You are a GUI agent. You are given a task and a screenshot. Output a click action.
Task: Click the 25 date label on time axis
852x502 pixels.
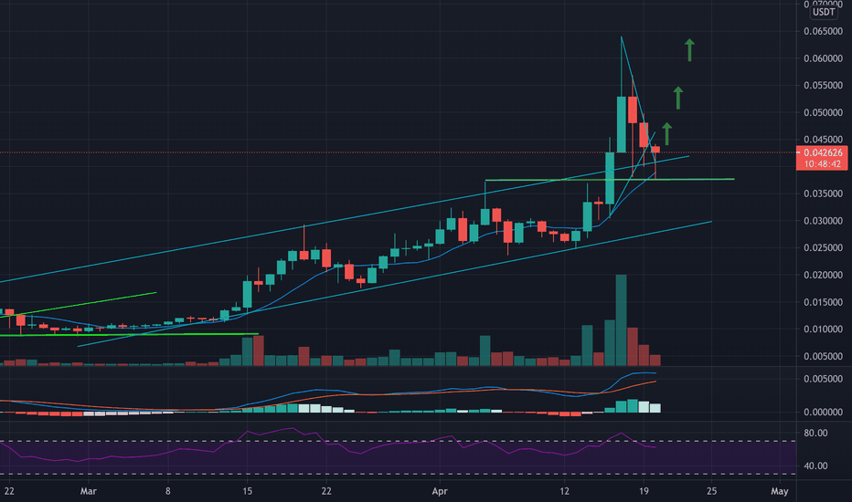[712, 491]
